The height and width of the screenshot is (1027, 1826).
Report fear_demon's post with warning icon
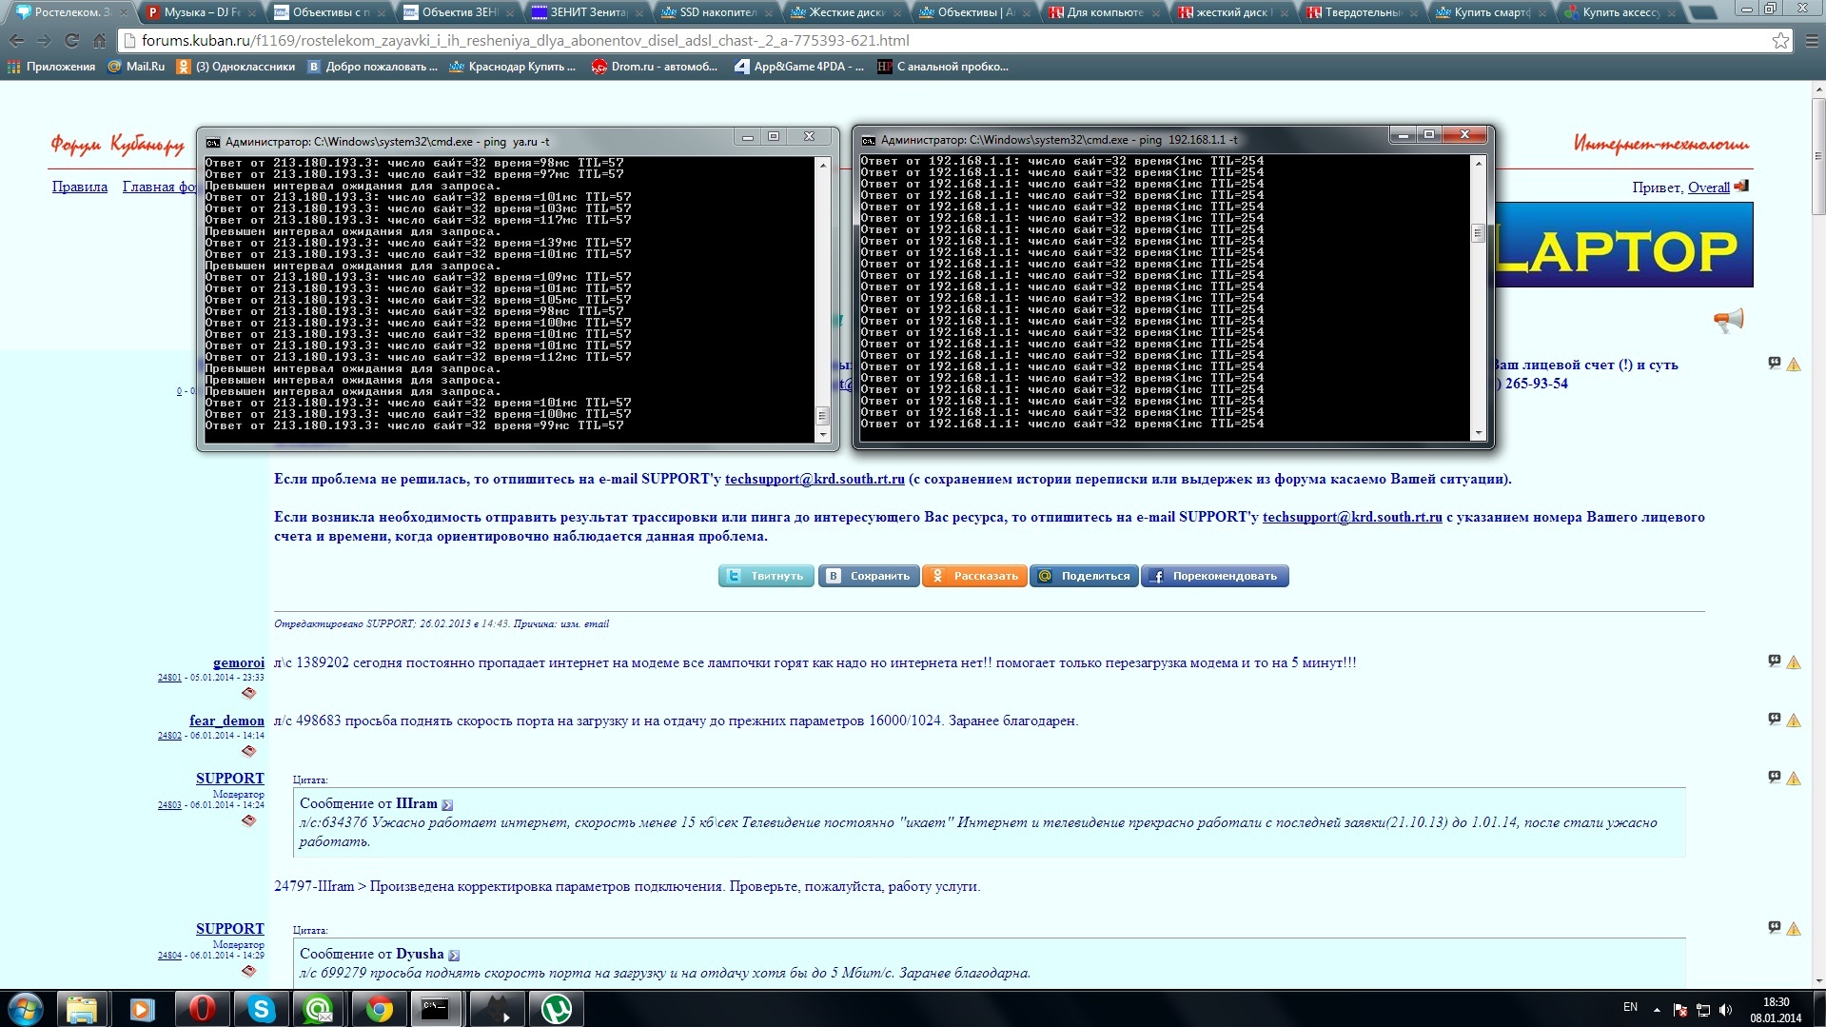(1794, 721)
